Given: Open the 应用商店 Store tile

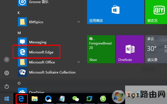Looking at the screenshot, I should 116,12.
